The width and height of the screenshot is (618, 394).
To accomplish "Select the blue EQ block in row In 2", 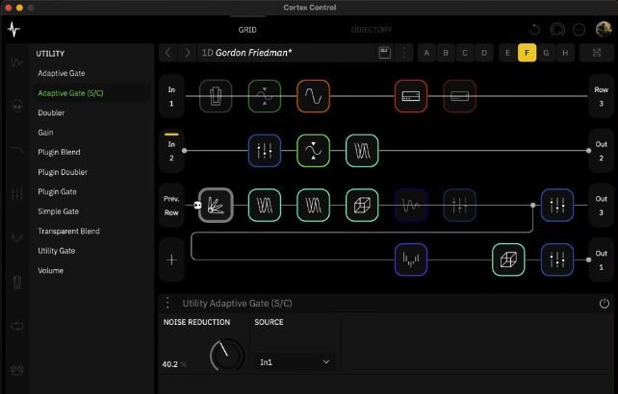I will [265, 151].
